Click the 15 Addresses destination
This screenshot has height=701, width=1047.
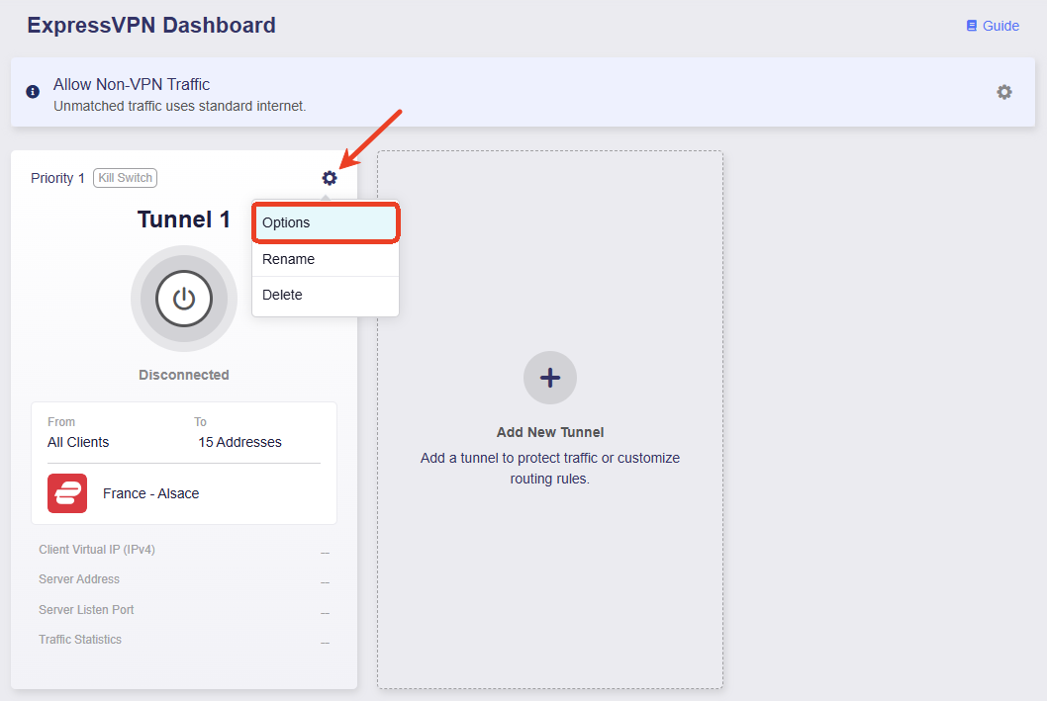pyautogui.click(x=239, y=442)
